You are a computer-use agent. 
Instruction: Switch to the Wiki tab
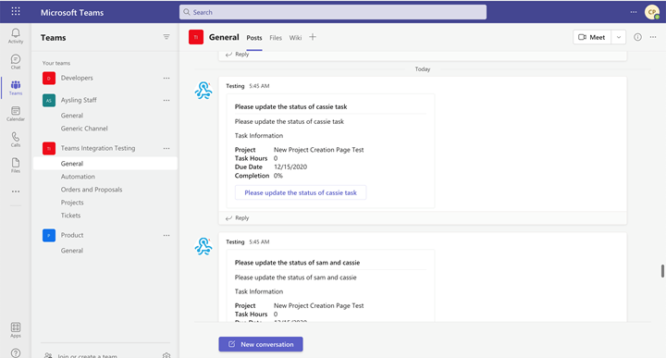pos(295,38)
